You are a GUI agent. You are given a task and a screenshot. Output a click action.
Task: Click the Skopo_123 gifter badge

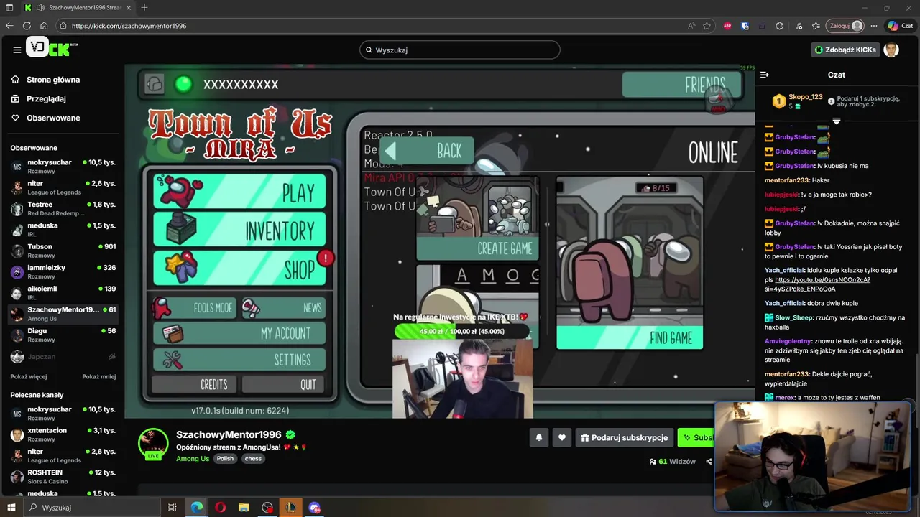pyautogui.click(x=778, y=101)
